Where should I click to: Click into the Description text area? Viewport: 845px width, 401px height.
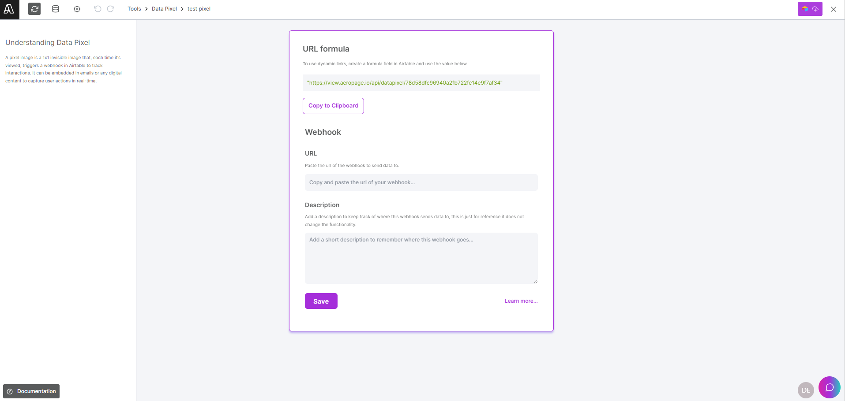(421, 258)
